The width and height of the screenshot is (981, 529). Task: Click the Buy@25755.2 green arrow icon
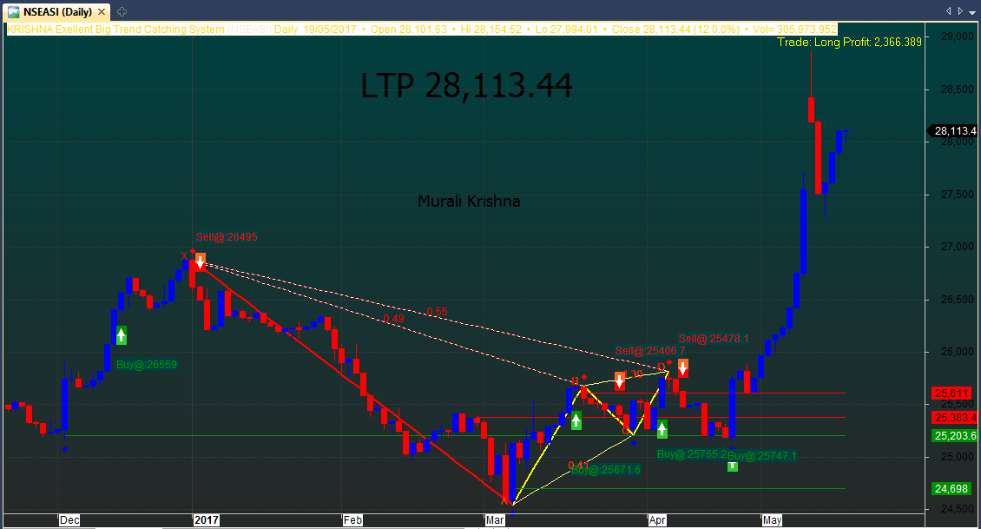662,428
